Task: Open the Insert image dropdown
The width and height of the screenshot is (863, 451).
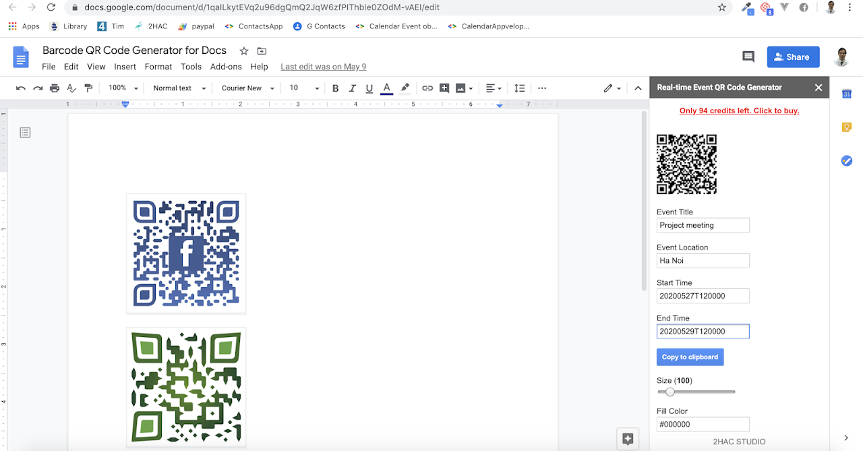Action: pos(463,88)
